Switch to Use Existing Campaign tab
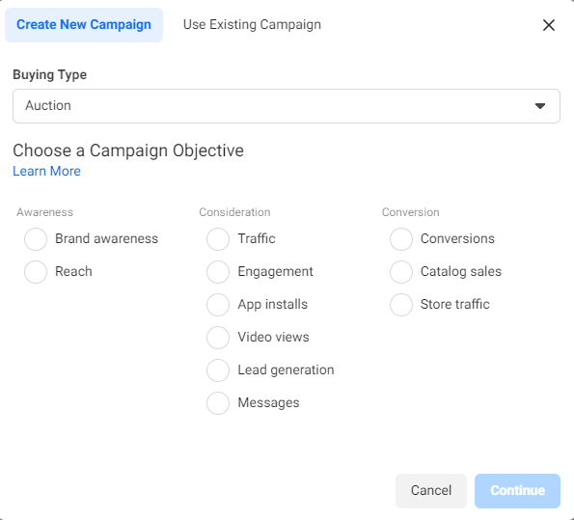 (252, 25)
